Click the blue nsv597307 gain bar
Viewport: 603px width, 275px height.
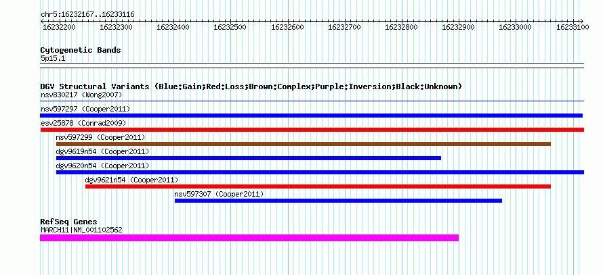(338, 201)
